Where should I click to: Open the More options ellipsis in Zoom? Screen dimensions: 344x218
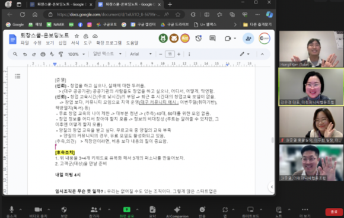(x=305, y=210)
